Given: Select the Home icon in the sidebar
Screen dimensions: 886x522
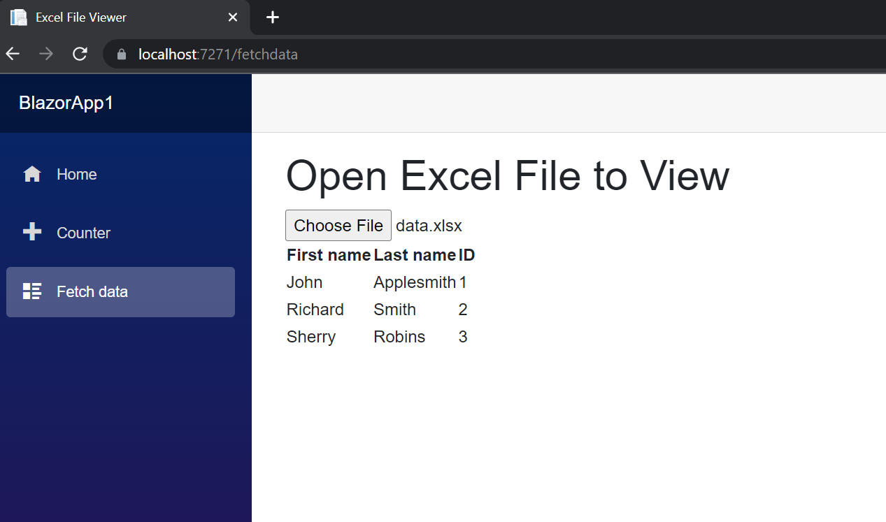Looking at the screenshot, I should 32,173.
